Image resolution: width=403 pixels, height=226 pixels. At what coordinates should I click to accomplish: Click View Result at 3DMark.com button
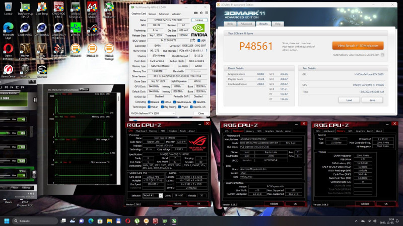[358, 46]
